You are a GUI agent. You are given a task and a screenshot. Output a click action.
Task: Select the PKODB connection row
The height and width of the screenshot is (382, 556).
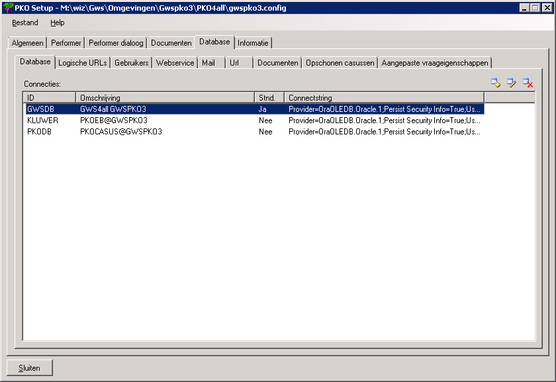254,132
